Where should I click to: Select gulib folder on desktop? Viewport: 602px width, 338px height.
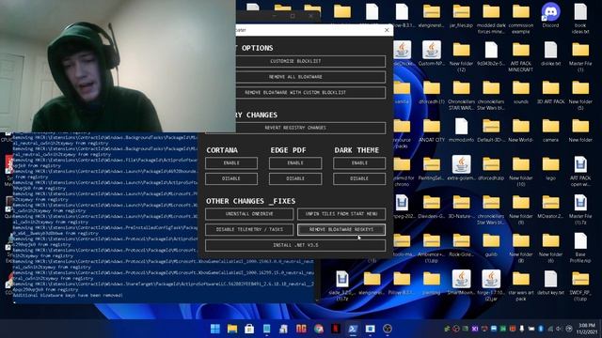[x=491, y=244]
